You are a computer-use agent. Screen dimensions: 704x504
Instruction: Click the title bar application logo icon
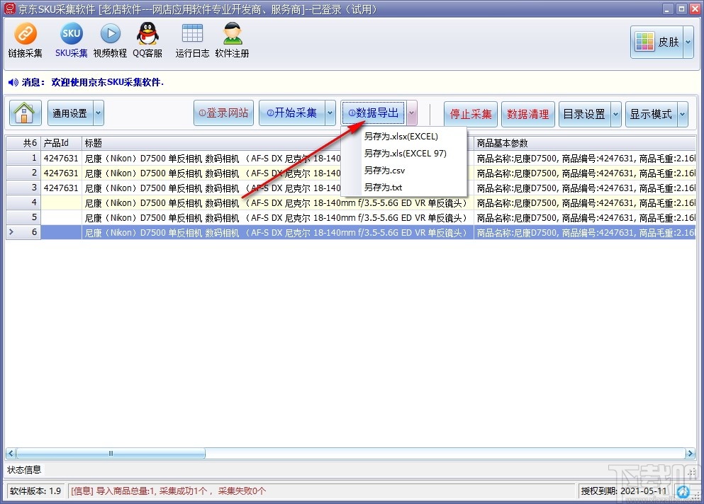pyautogui.click(x=9, y=8)
